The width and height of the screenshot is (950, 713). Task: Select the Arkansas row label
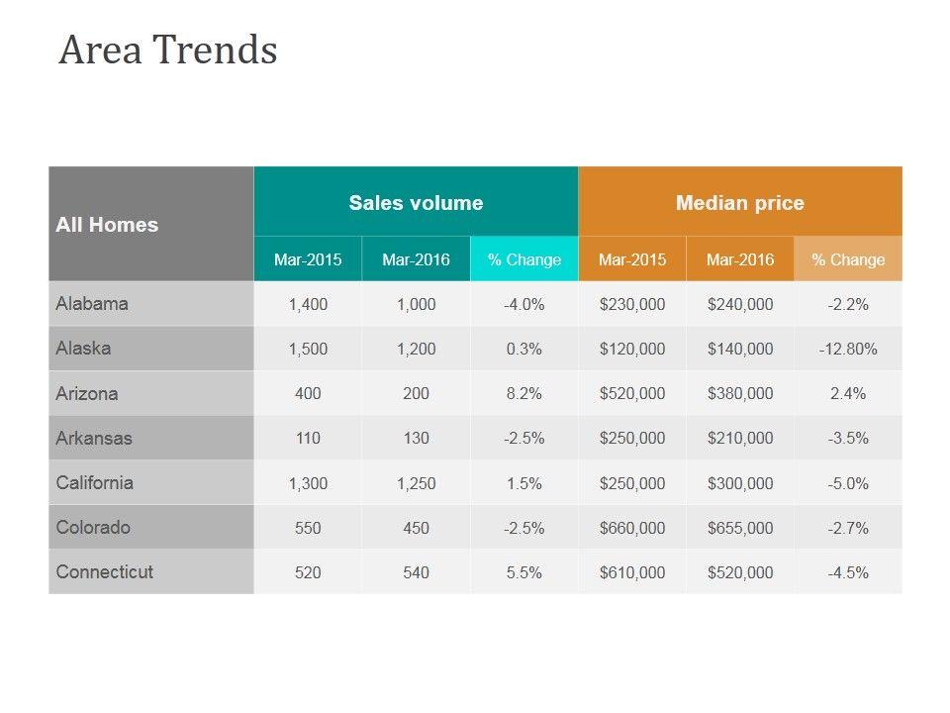click(x=94, y=438)
